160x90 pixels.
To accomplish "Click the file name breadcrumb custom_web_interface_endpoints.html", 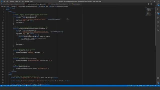I will (27, 6).
